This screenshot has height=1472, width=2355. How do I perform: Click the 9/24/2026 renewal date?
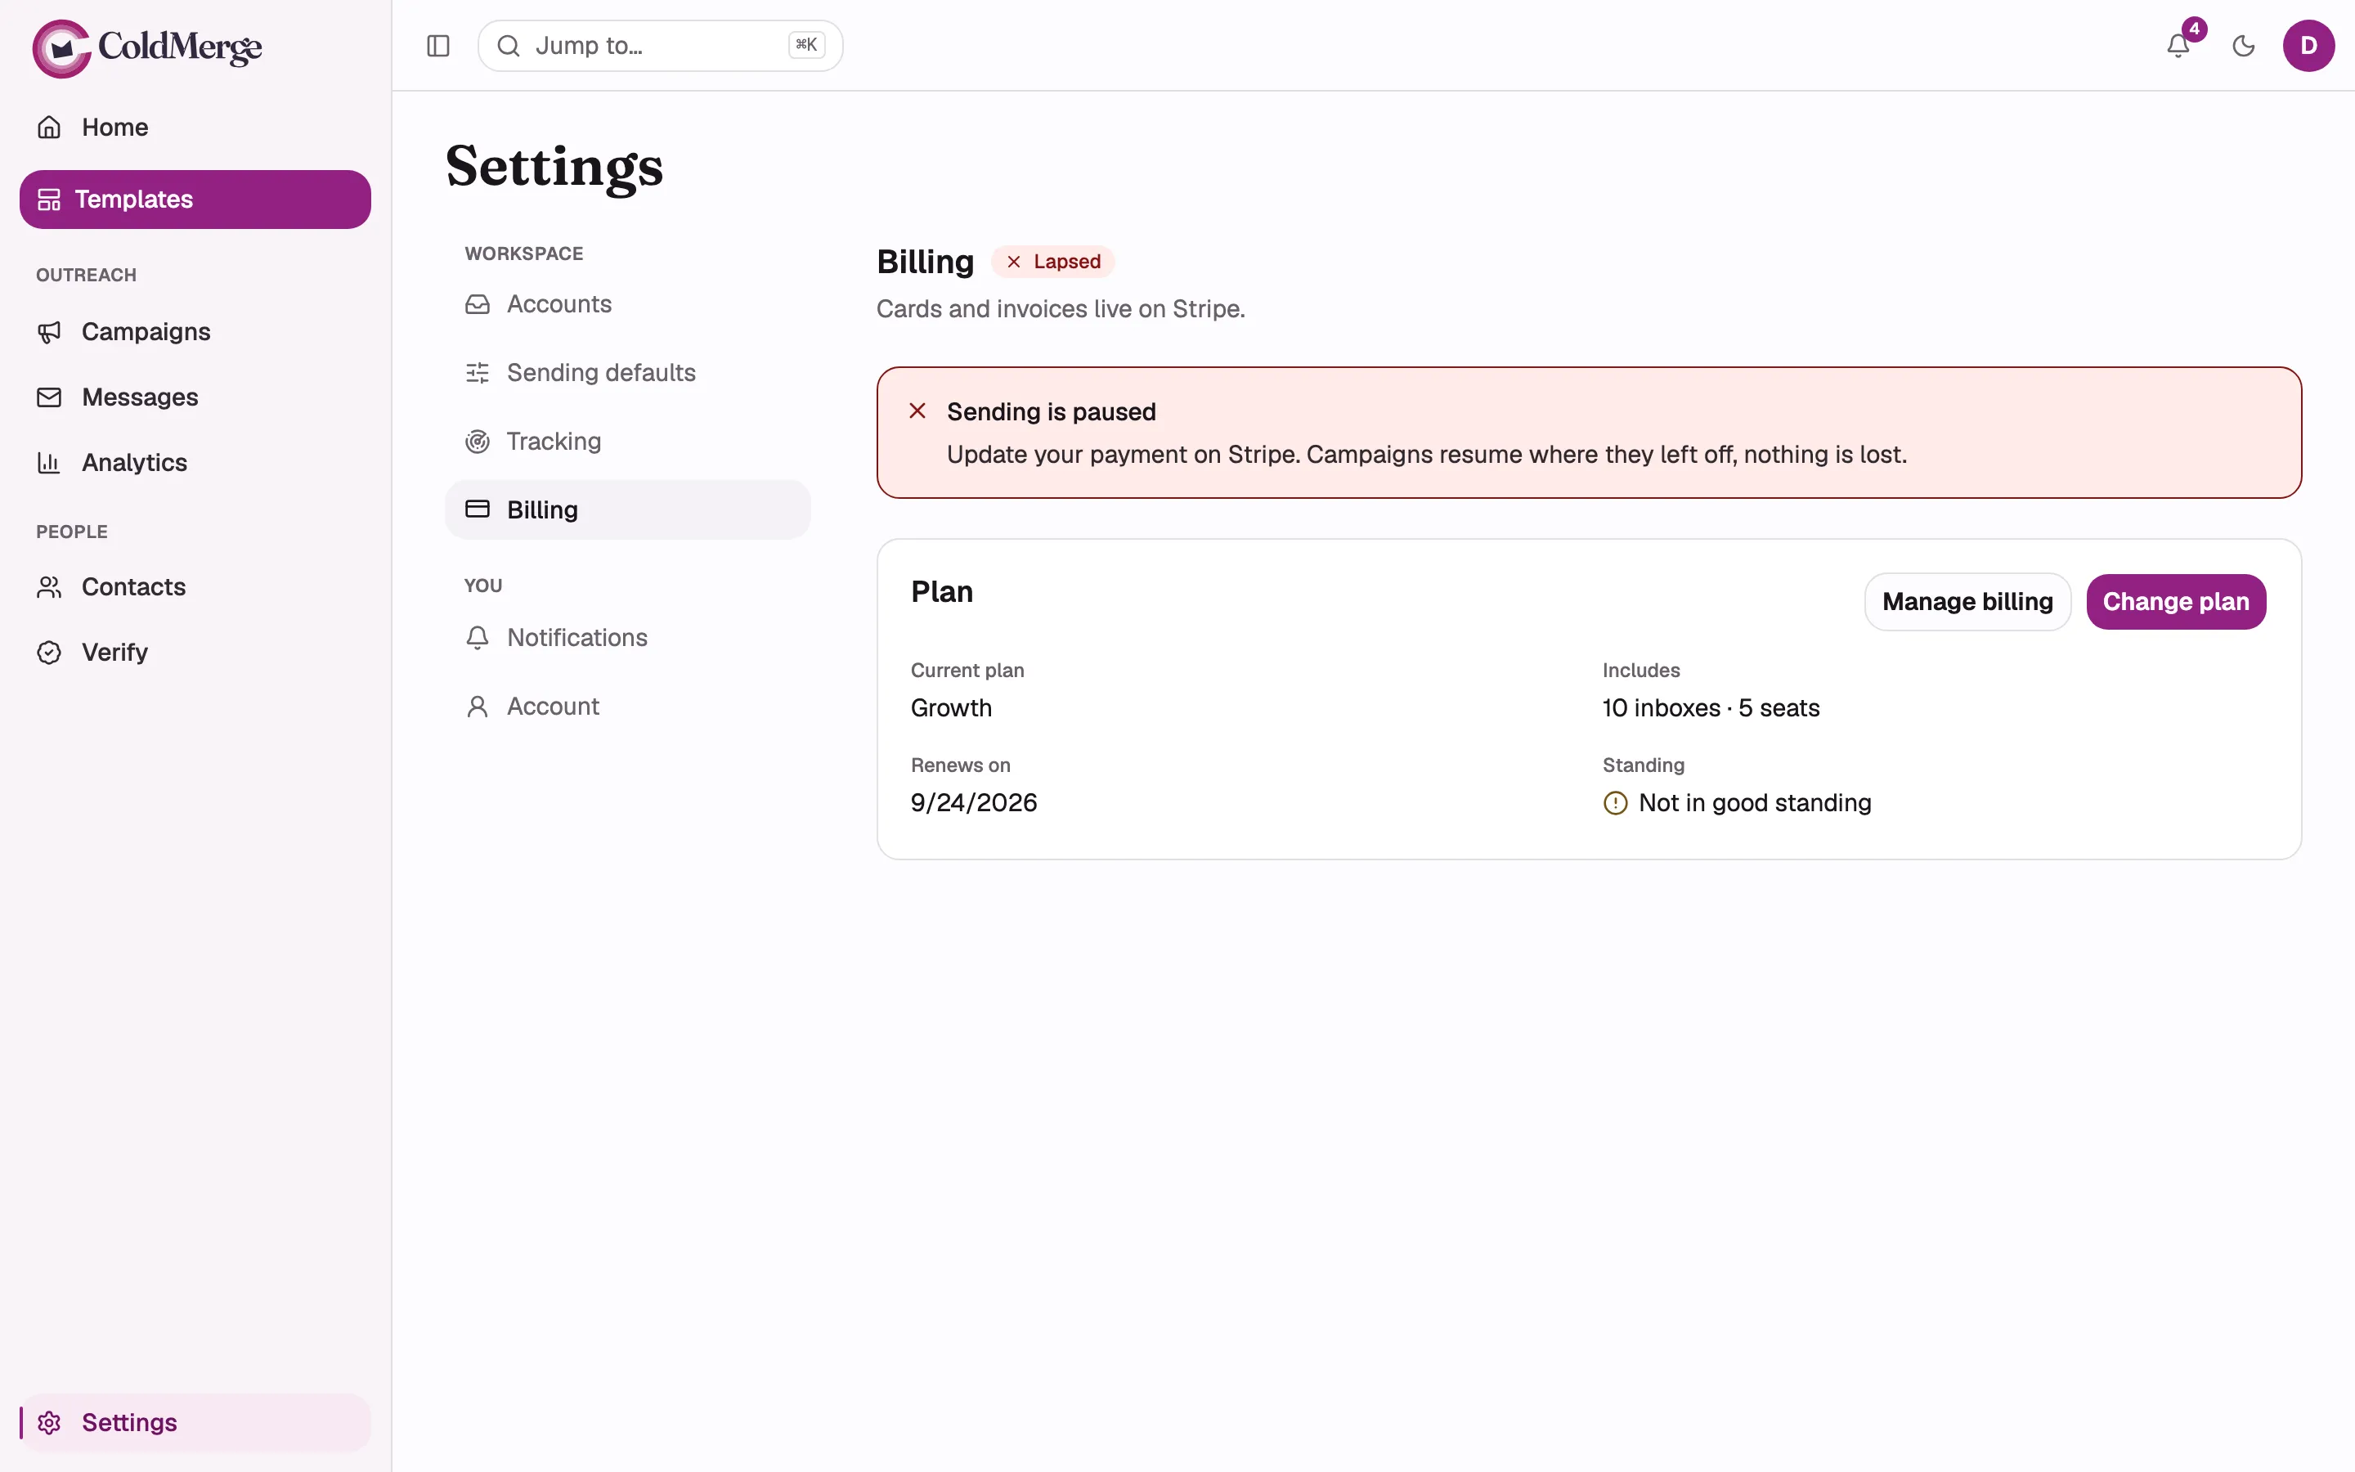(x=973, y=802)
